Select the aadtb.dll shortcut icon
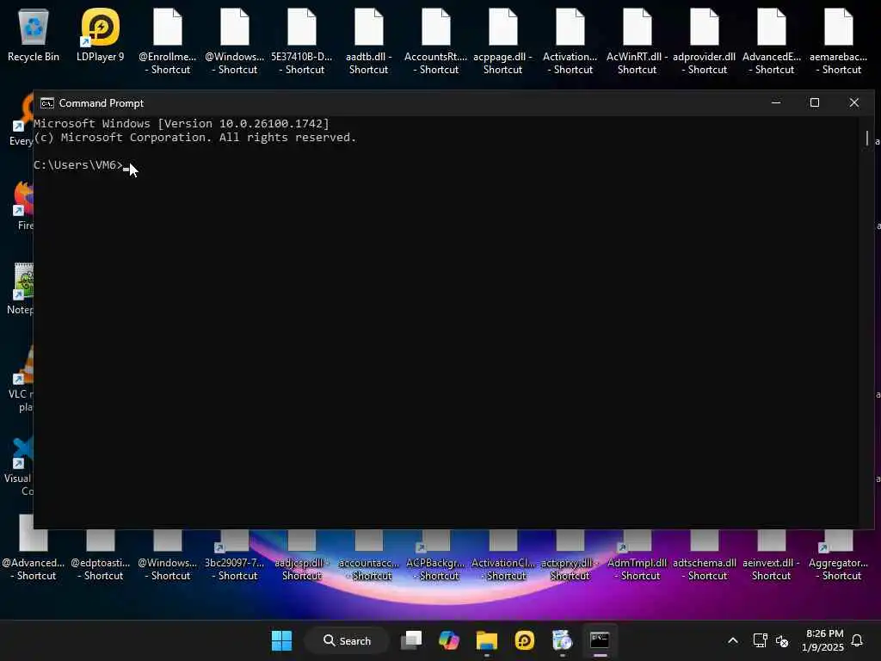The image size is (881, 661). [x=368, y=41]
